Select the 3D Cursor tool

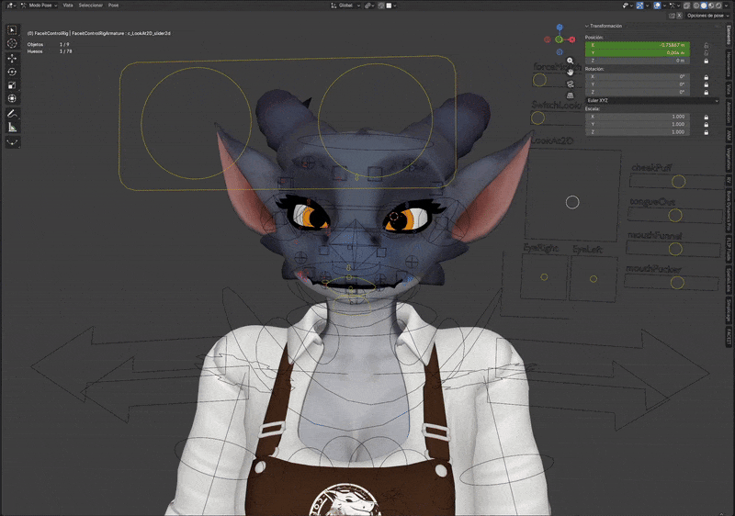coord(12,43)
